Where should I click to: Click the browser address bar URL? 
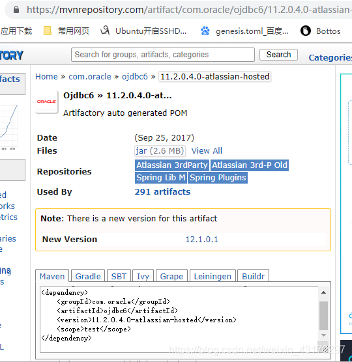click(x=188, y=10)
